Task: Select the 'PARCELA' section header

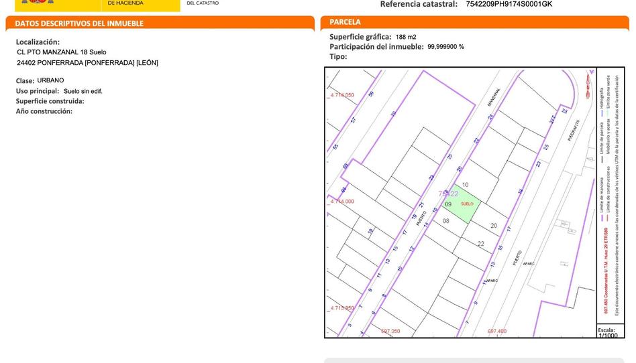Action: [345, 22]
